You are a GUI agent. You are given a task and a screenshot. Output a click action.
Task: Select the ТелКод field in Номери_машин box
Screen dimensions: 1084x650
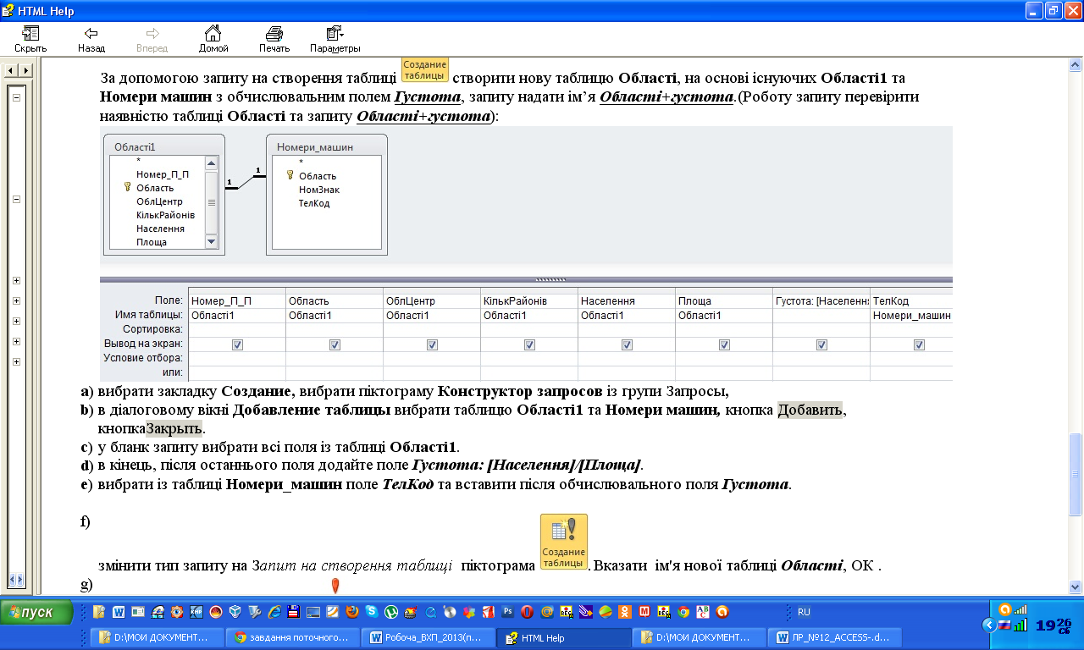click(314, 203)
